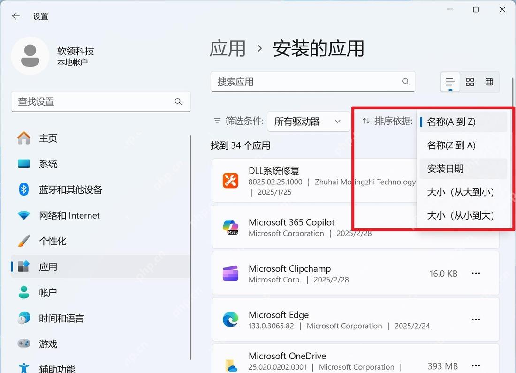This screenshot has height=373, width=516.
Task: Click the magnifier in 搜索应用 box
Action: tap(406, 81)
